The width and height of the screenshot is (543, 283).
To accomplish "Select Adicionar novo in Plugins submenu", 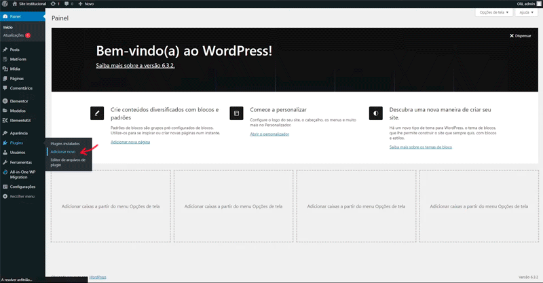I will (x=62, y=152).
